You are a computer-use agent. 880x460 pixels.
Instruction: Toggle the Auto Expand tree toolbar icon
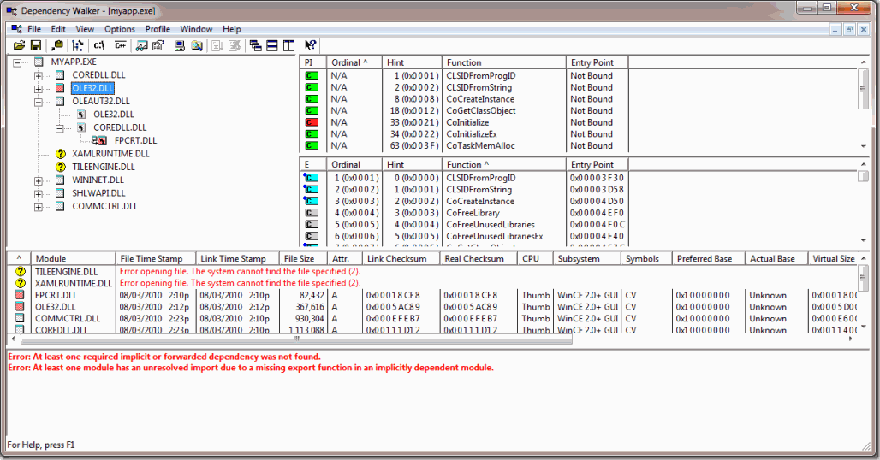click(77, 46)
